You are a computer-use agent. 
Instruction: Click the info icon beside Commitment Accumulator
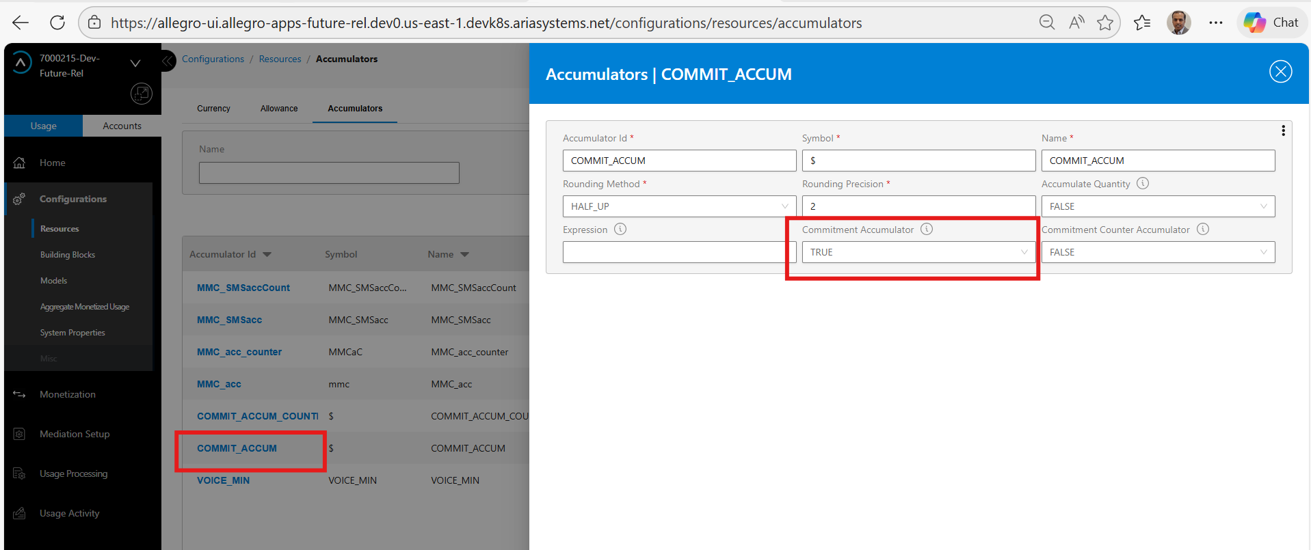point(927,230)
